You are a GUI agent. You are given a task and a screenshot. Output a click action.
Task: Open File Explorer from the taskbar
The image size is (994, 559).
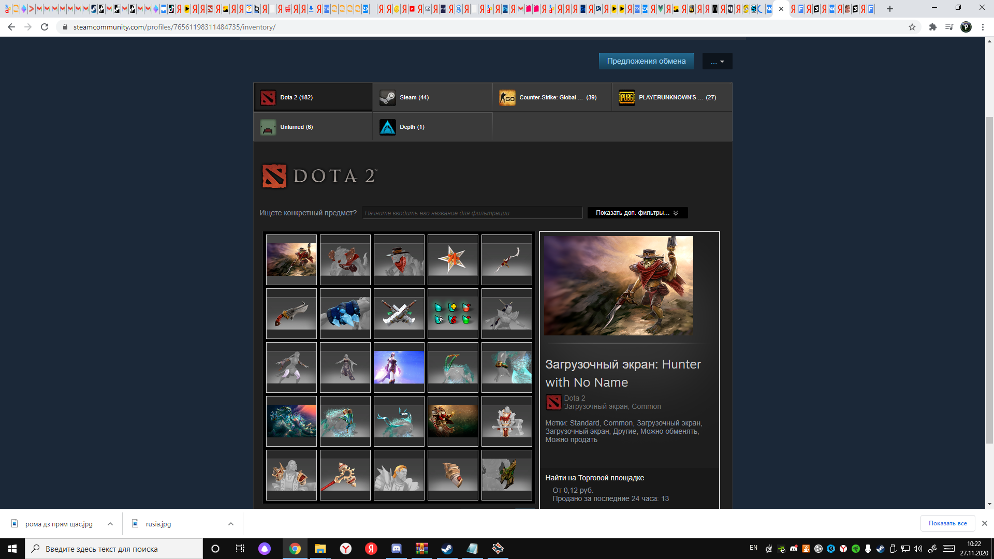tap(320, 549)
